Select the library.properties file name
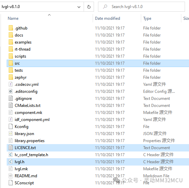Viewport: 189px width, 188px height. pos(29,141)
